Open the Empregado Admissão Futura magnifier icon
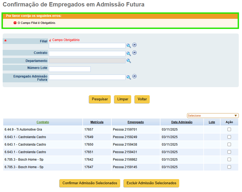The width and height of the screenshot is (242, 192). pyautogui.click(x=129, y=77)
